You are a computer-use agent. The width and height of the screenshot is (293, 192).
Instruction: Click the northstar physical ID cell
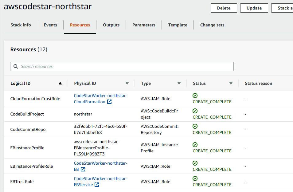tap(83, 114)
